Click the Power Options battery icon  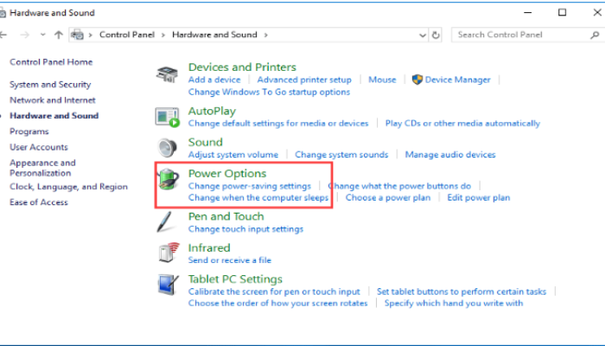(167, 180)
